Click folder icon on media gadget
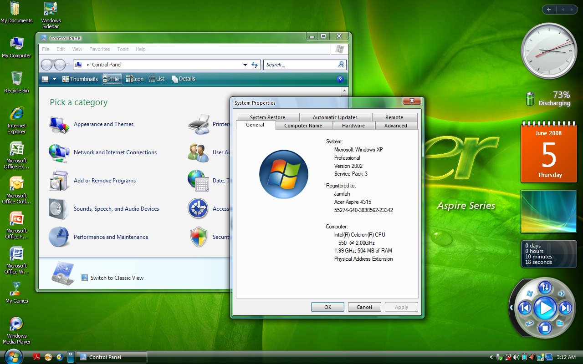 click(x=560, y=324)
